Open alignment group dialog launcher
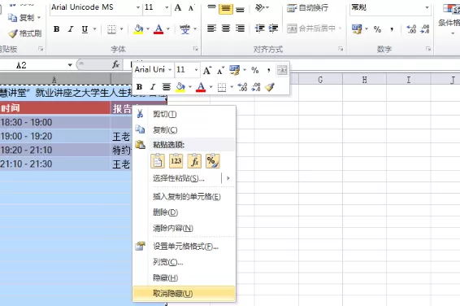 tap(341, 49)
